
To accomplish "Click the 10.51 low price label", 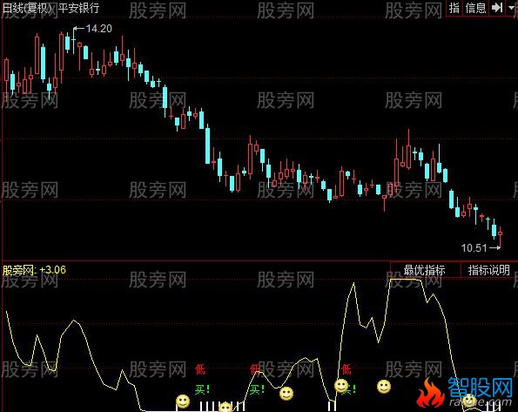I will pyautogui.click(x=474, y=247).
